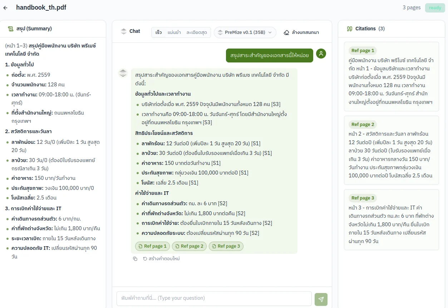Click chat line ความปลอดภัยระบบ [S2]

click(200, 233)
